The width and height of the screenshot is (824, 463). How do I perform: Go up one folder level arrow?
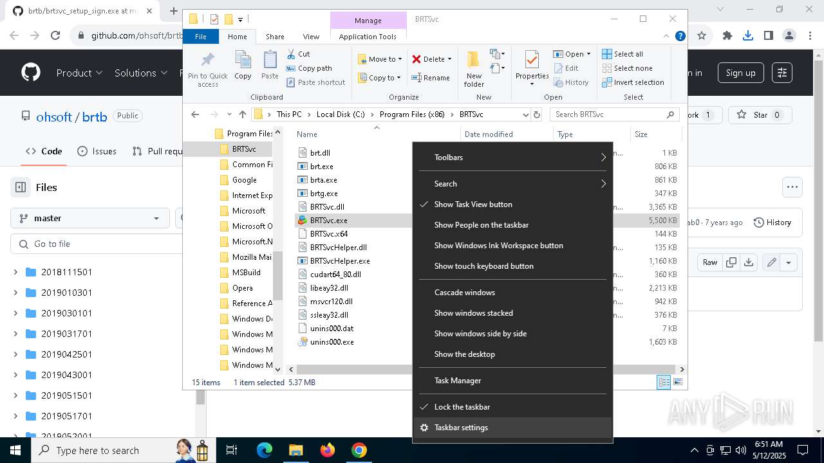click(243, 114)
